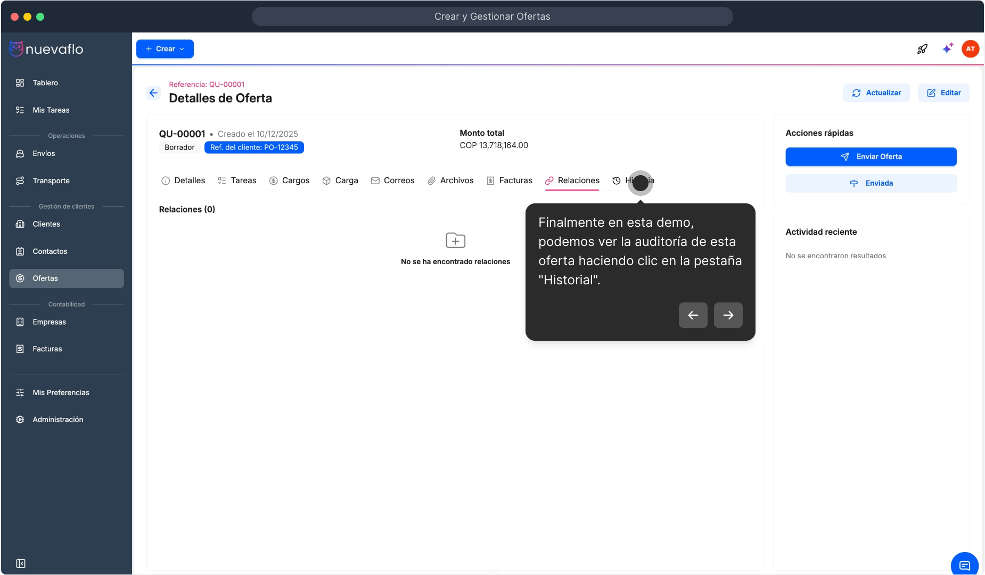The width and height of the screenshot is (985, 575).
Task: Click the Editar button
Action: [x=943, y=93]
